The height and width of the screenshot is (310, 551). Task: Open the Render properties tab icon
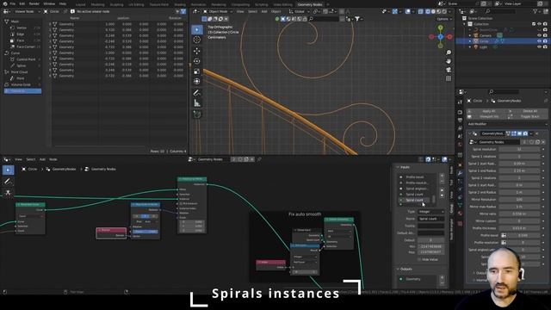[460, 113]
